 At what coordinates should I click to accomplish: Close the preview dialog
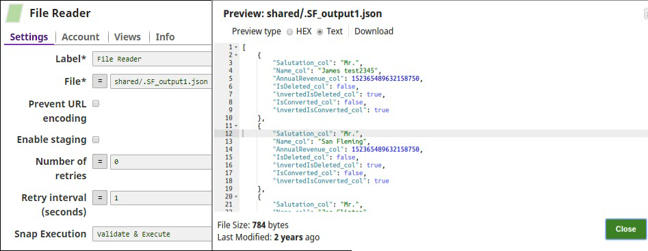point(625,229)
